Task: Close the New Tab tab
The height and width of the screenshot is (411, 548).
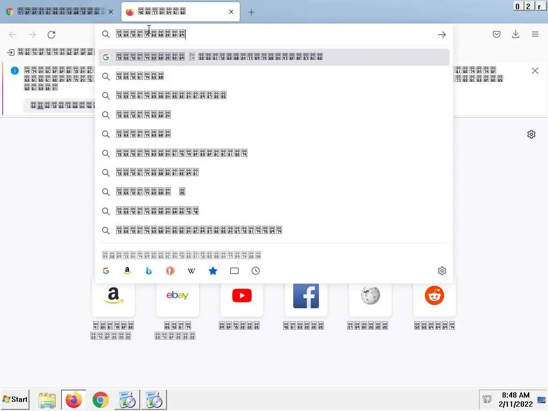Action: coord(231,12)
